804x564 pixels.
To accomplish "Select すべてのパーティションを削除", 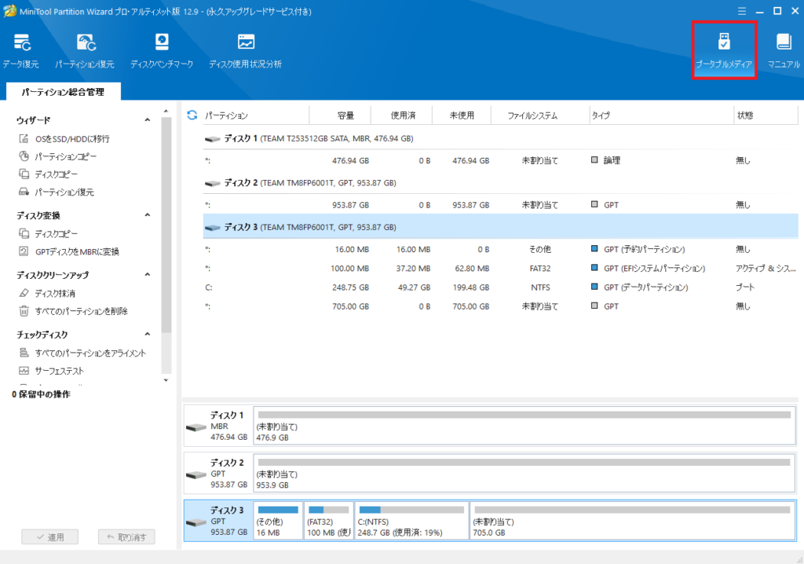I will pos(81,311).
